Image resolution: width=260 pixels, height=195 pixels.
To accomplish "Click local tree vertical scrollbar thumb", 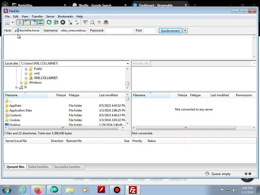I will point(127,84).
